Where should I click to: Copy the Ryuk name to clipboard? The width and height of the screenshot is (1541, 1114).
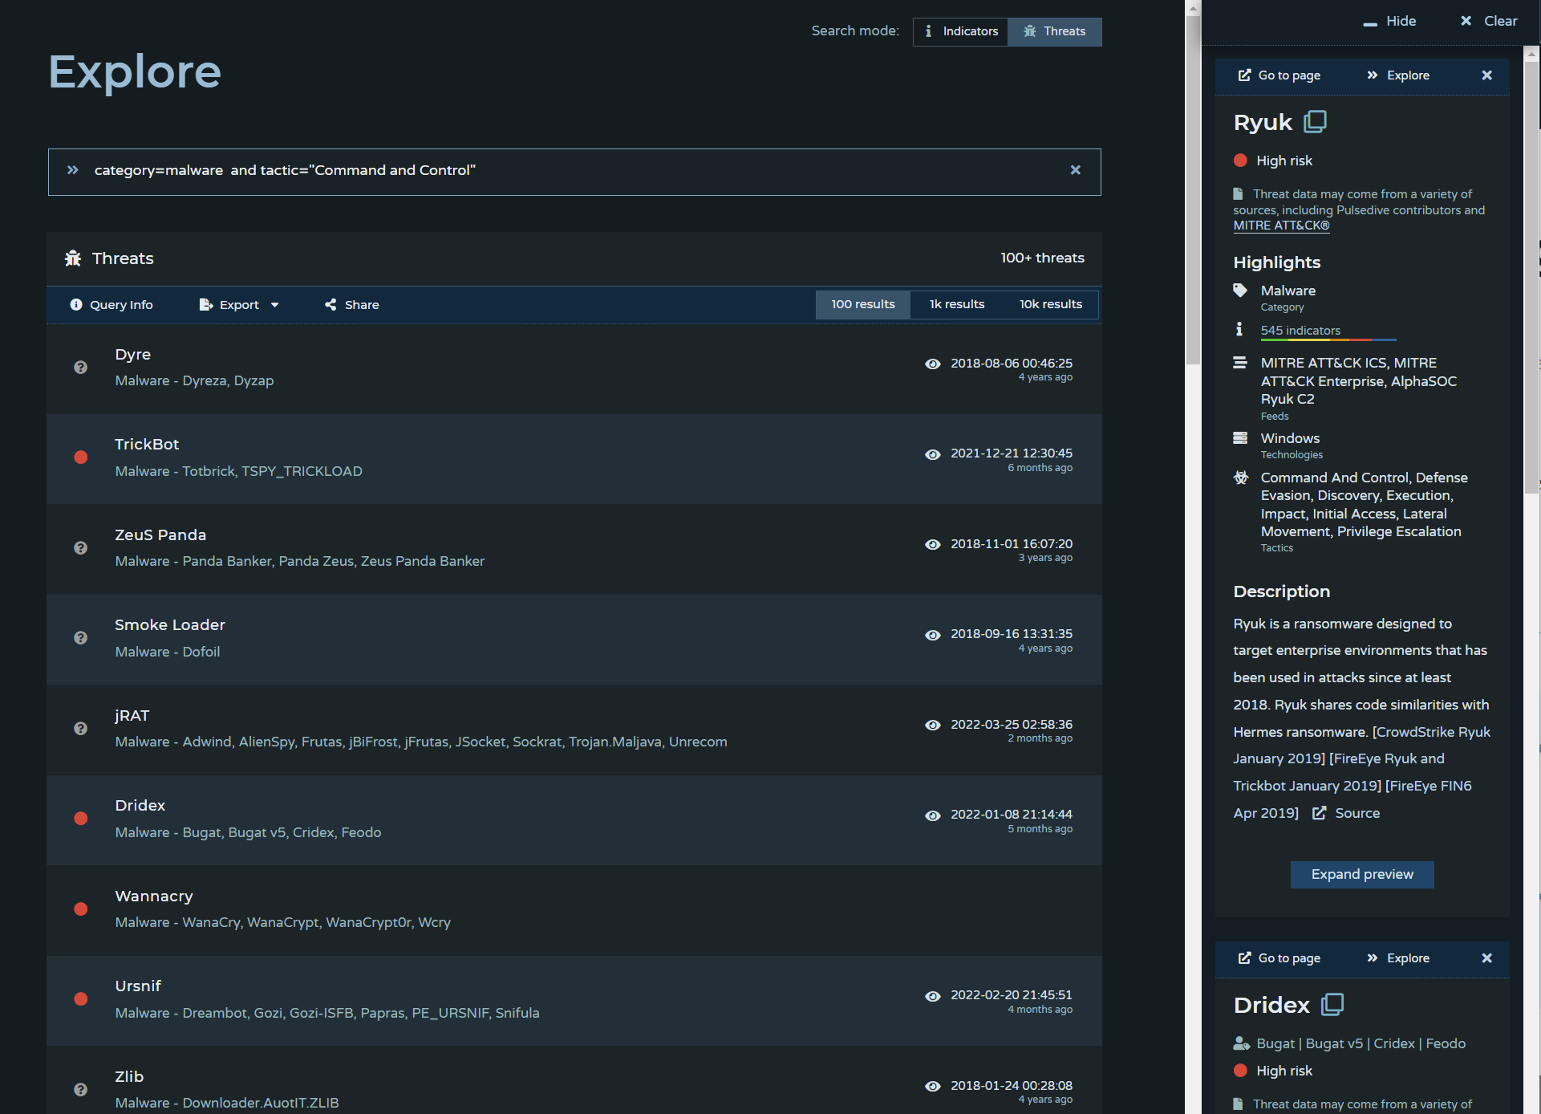click(1316, 121)
